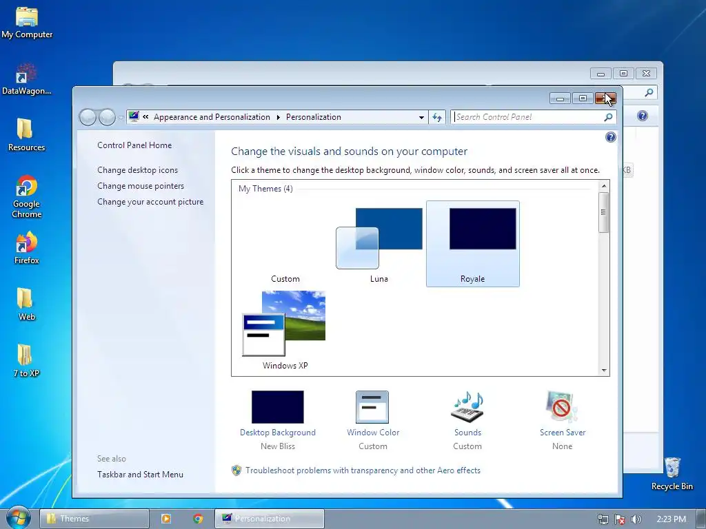Select the Custom theme

285,244
